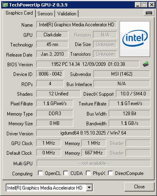
Task: Select the Technology field 45 nm
Action: [52, 44]
